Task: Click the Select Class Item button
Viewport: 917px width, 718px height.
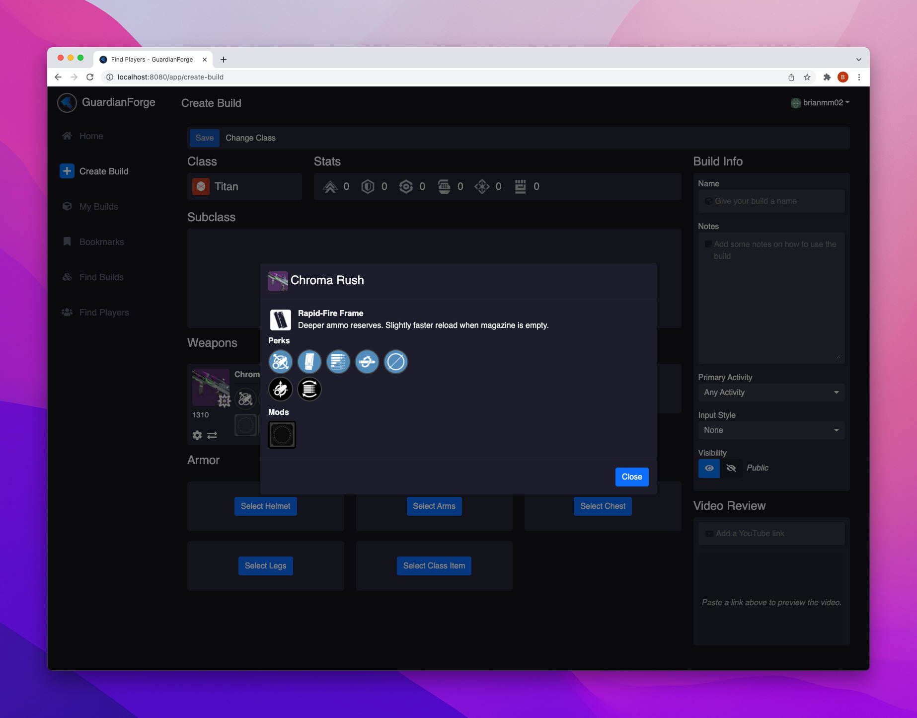Action: coord(434,566)
